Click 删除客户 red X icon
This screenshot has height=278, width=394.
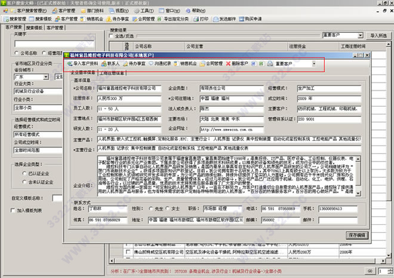(x=229, y=63)
